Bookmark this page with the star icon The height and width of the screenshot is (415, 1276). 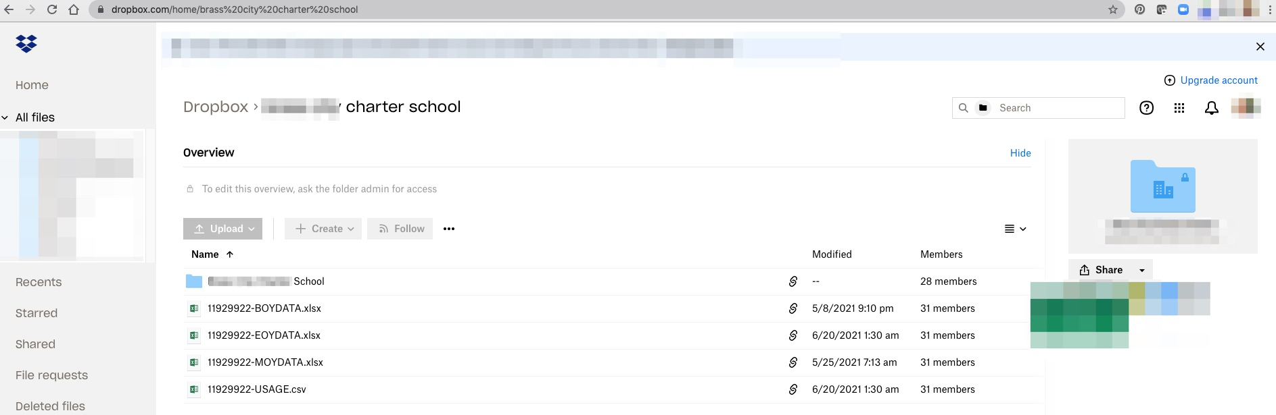(1113, 9)
